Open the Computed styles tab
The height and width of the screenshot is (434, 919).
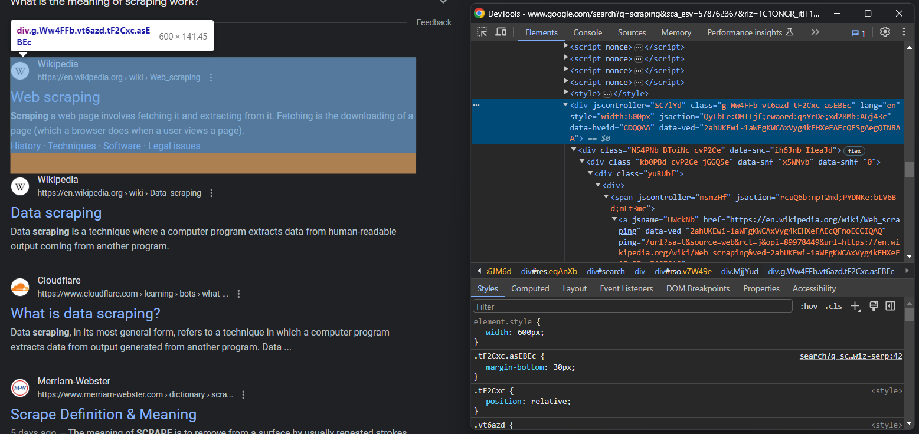[x=530, y=288]
